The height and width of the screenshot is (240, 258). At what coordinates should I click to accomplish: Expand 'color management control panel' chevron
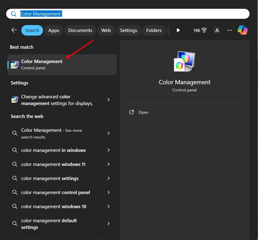[x=109, y=192]
